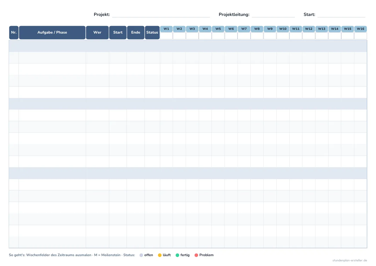Select the Aufgabe / Phase column header
This screenshot has width=376, height=266.
(x=52, y=32)
